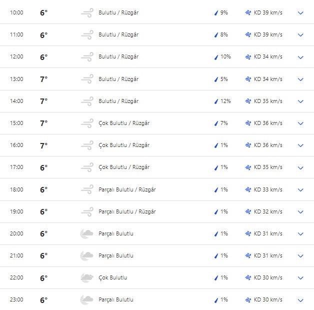Click the raindrop icon next to 12%

click(216, 101)
